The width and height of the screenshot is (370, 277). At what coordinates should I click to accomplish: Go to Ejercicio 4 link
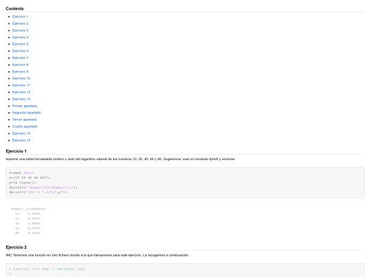(x=21, y=37)
